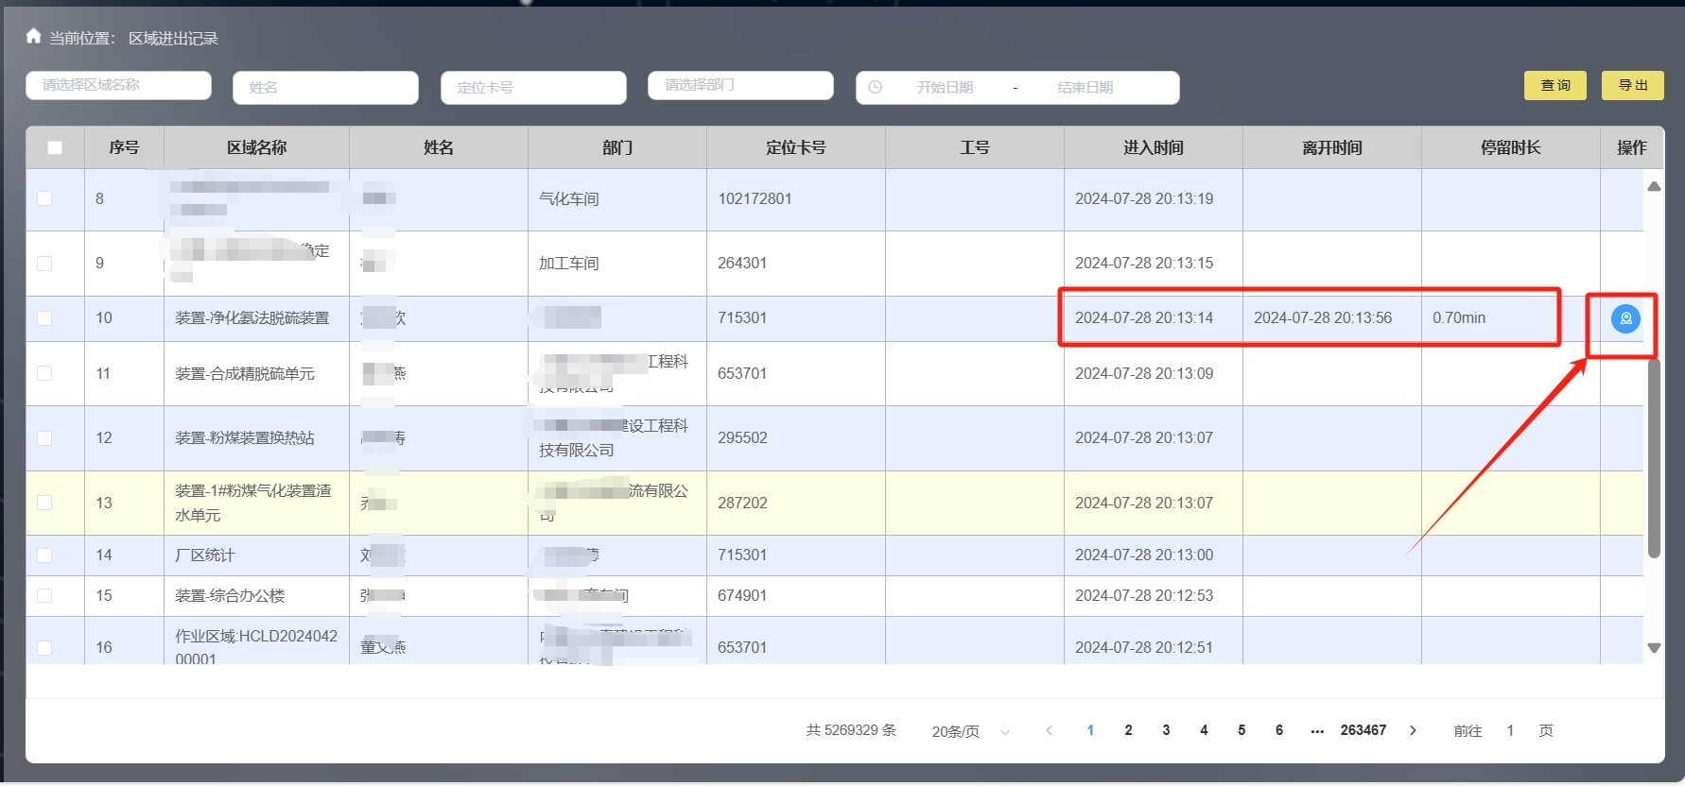Viewport: 1685px width, 786px height.
Task: Go to page 3
Action: 1166,730
